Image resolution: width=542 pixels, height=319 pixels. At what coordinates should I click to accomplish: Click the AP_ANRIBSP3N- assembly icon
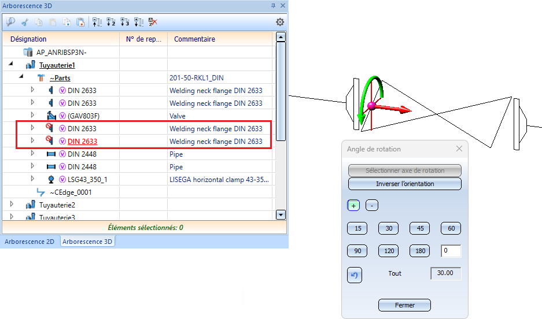(x=28, y=52)
